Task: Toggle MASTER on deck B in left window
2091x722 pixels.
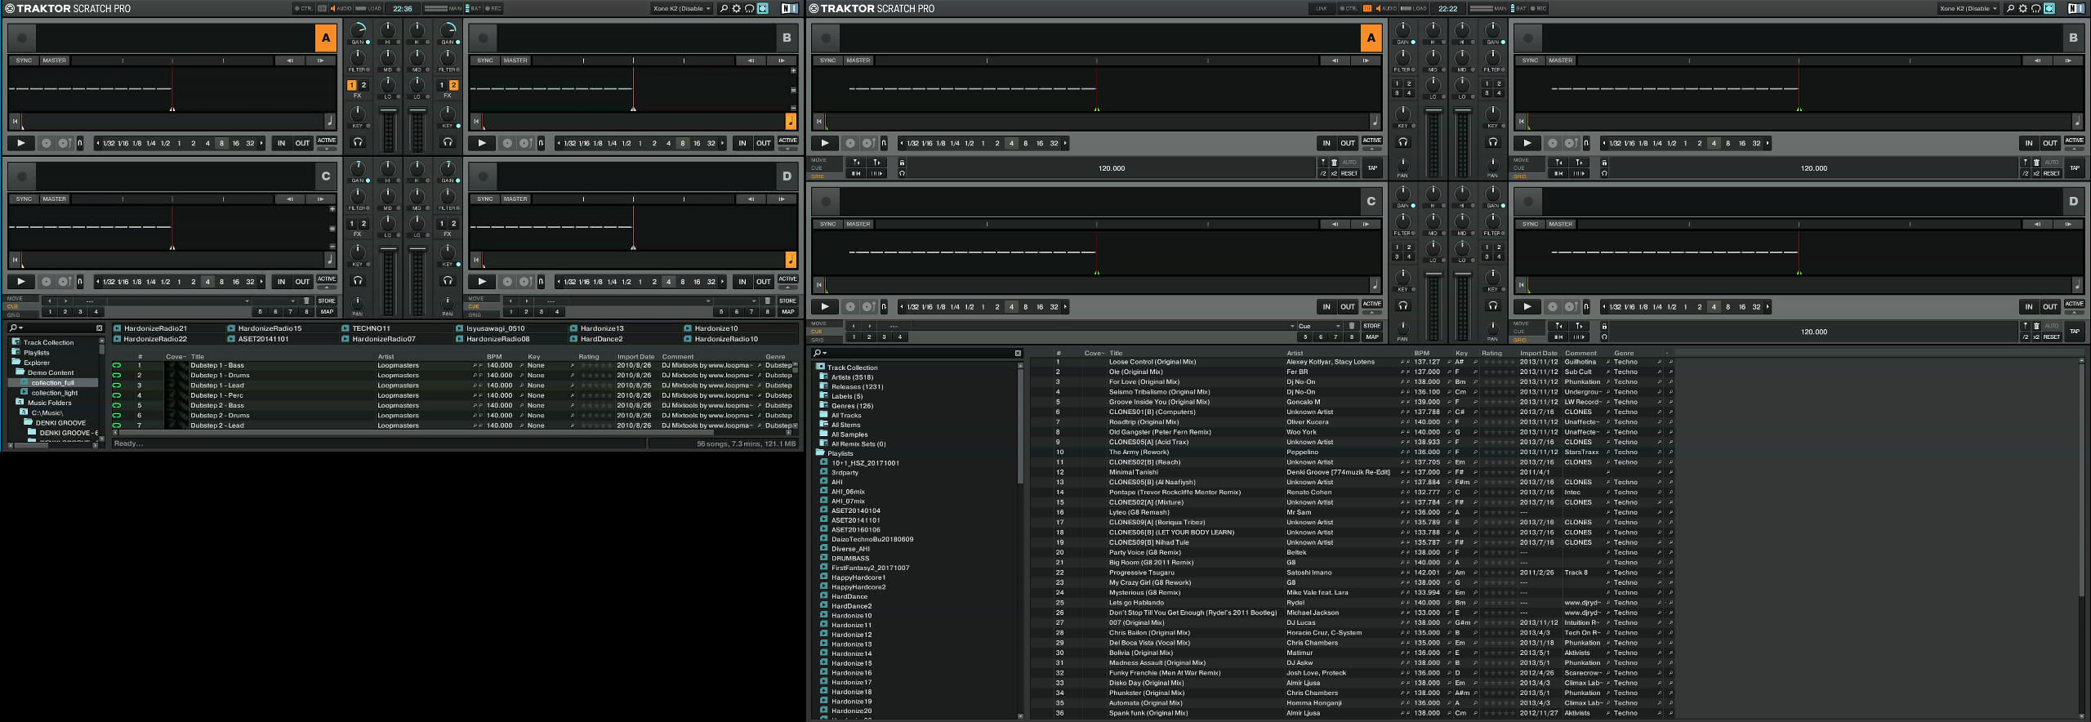Action: click(x=515, y=60)
